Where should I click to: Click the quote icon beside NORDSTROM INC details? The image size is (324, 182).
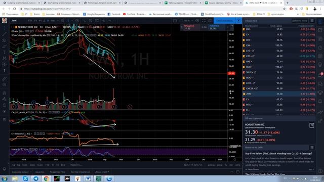(312, 125)
